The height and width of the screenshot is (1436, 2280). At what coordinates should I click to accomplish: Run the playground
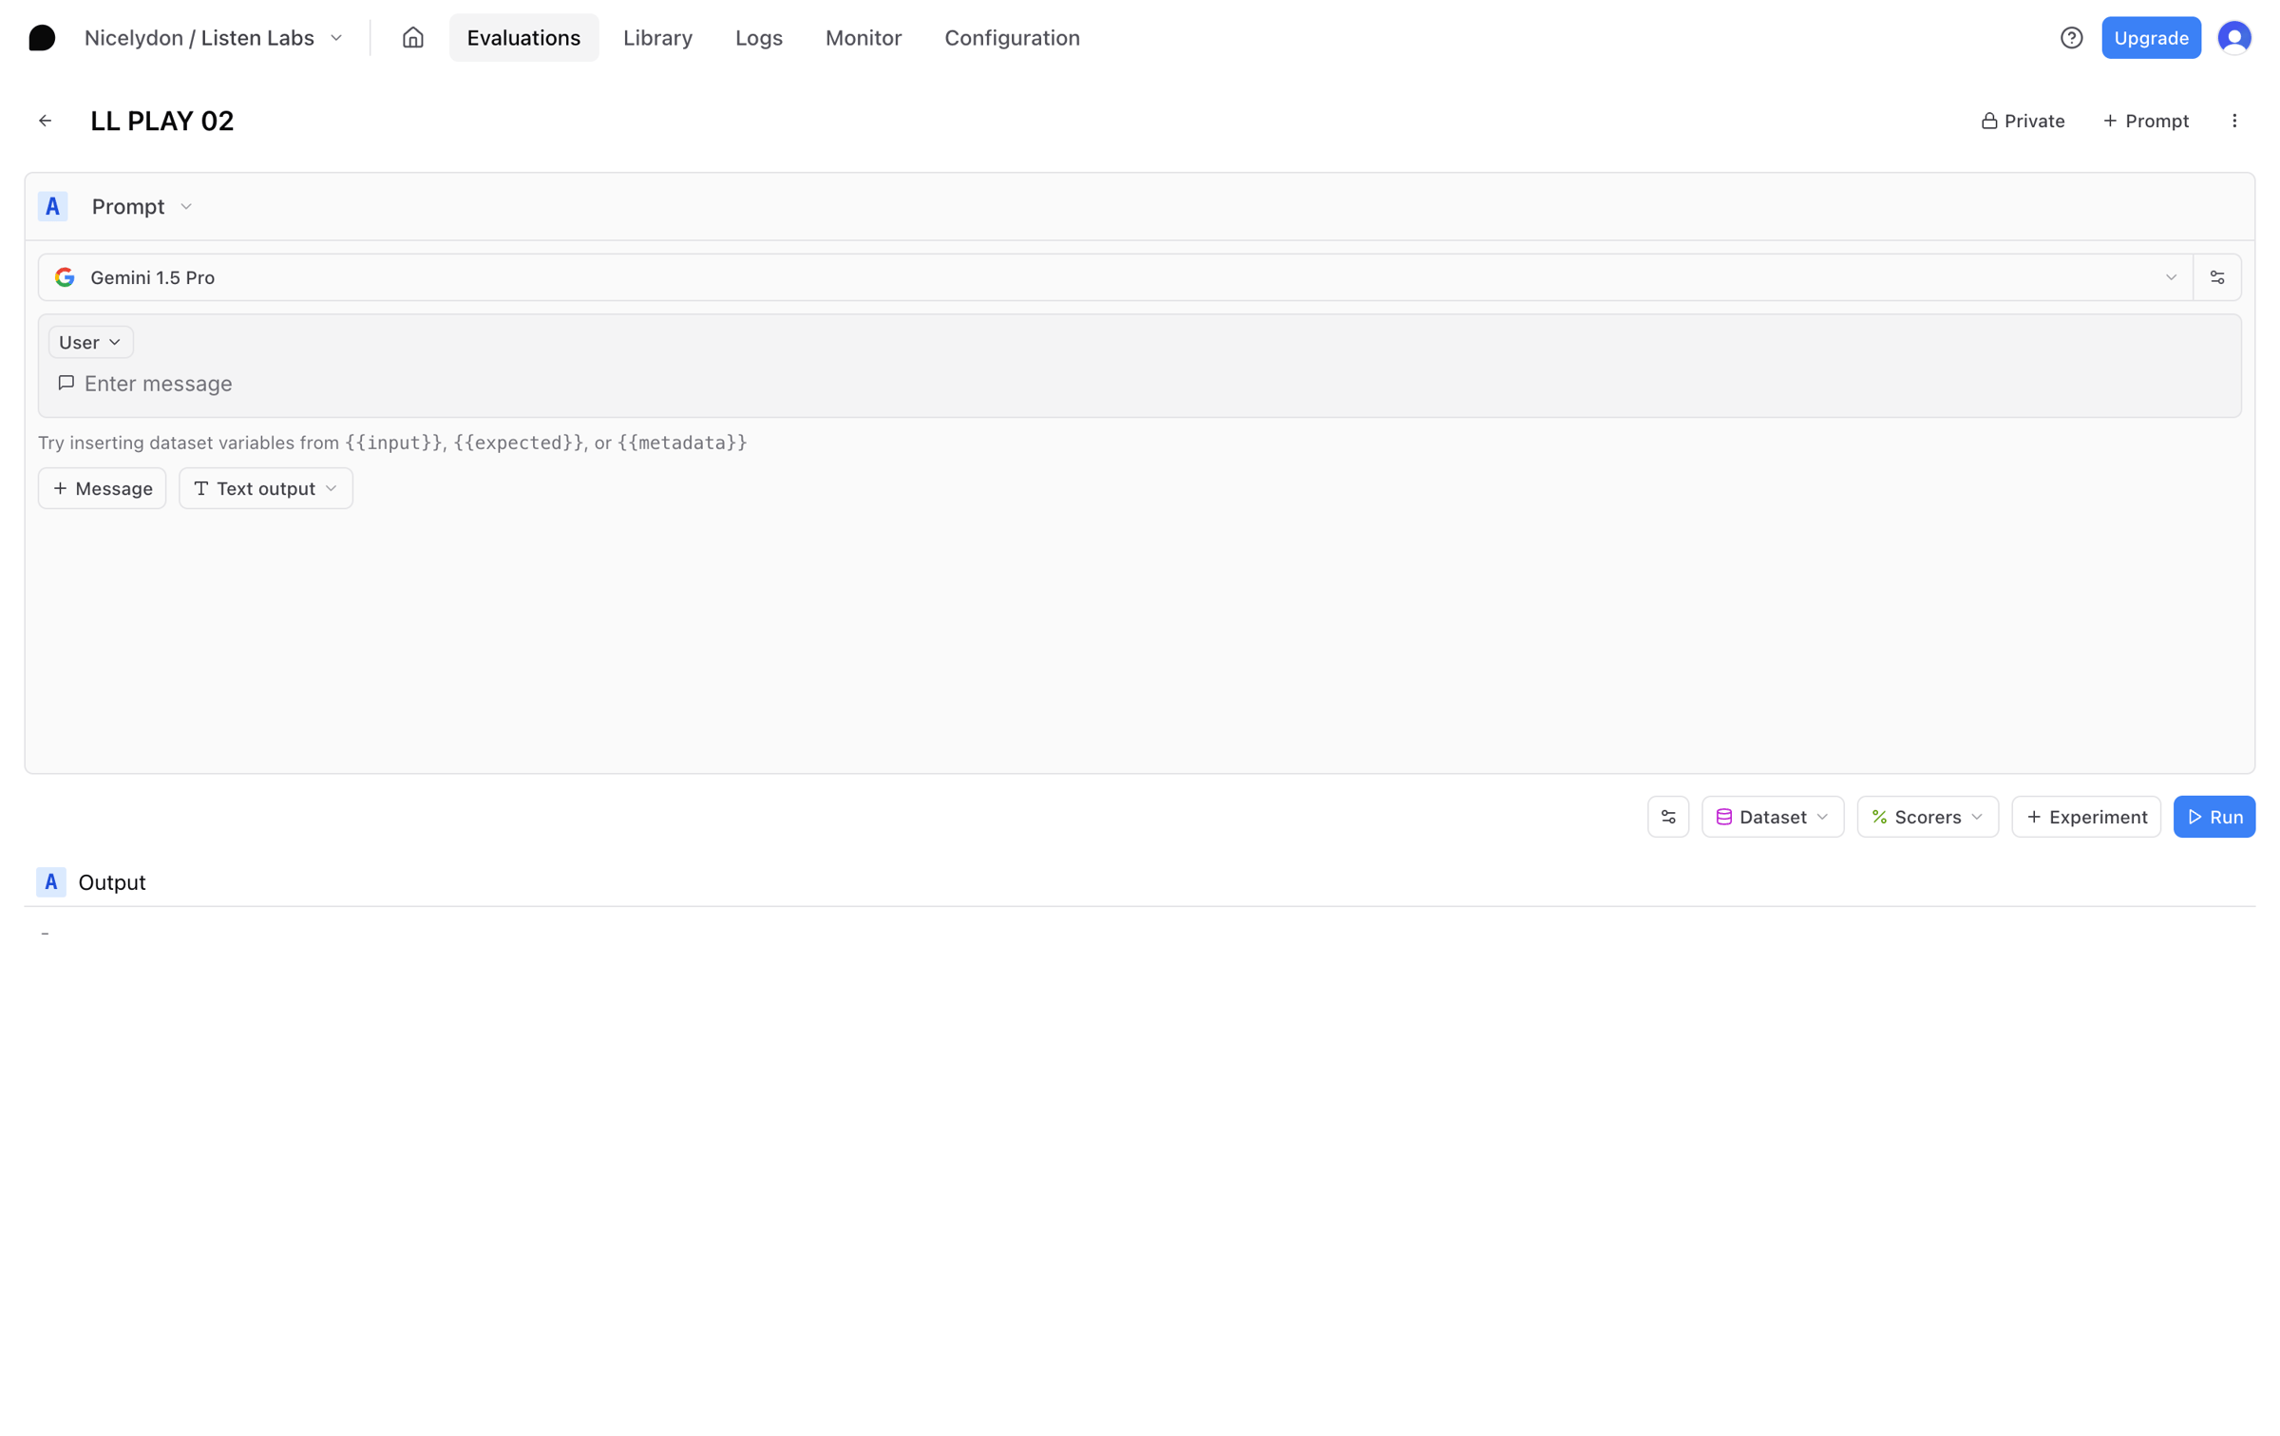pos(2214,817)
